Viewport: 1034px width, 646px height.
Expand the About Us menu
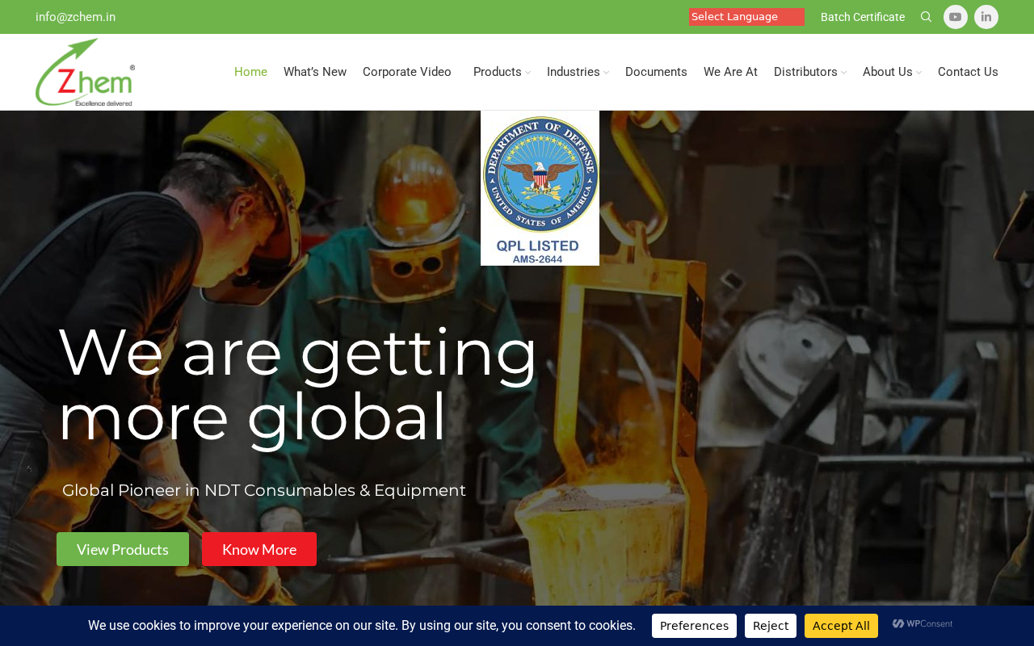pos(892,72)
